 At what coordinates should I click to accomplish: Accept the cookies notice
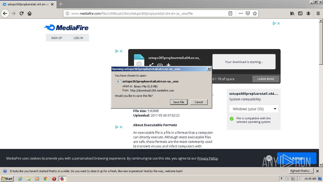coord(297,158)
